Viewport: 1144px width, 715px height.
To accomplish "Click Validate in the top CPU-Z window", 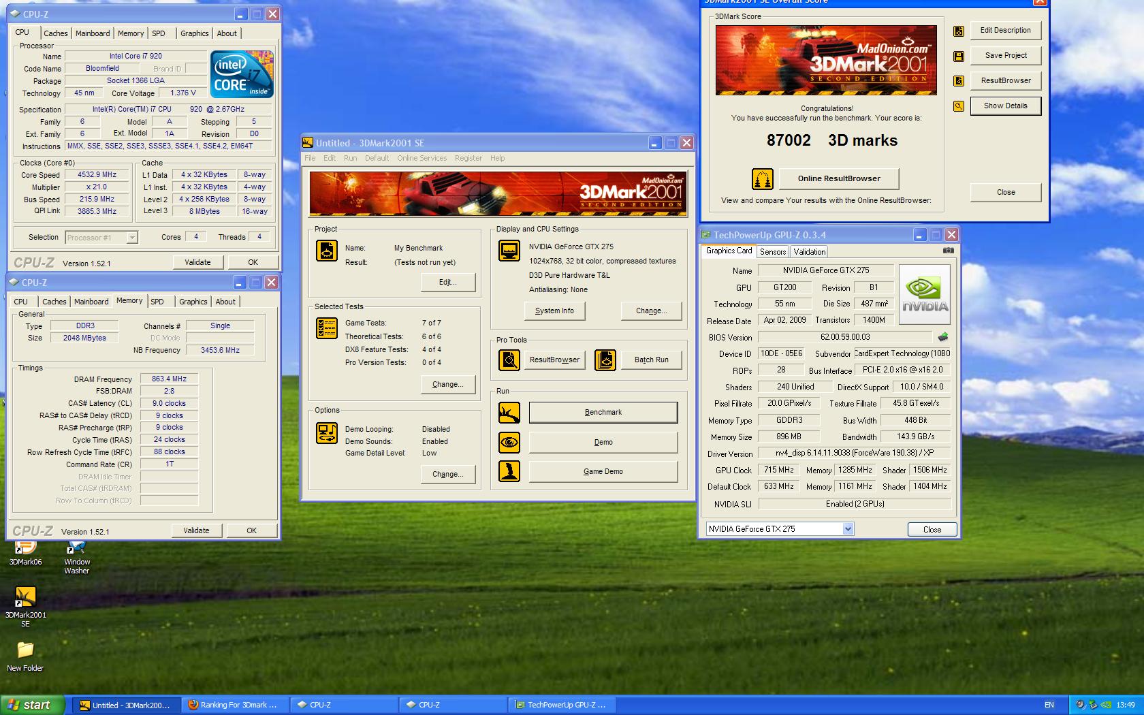I will (x=197, y=262).
